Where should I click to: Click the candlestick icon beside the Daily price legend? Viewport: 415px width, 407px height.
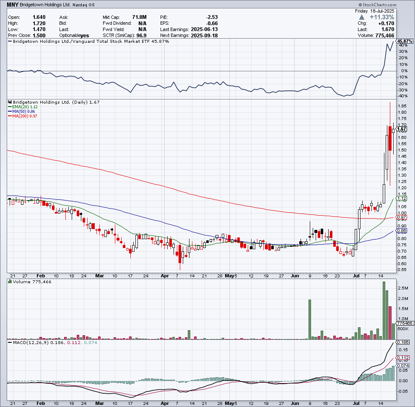point(10,102)
